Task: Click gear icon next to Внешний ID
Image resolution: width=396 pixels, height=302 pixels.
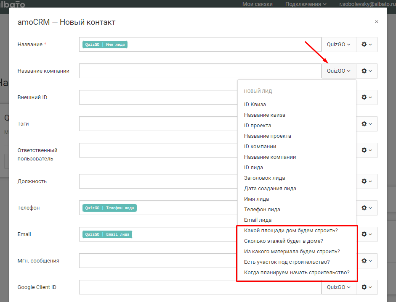Action: pos(367,97)
